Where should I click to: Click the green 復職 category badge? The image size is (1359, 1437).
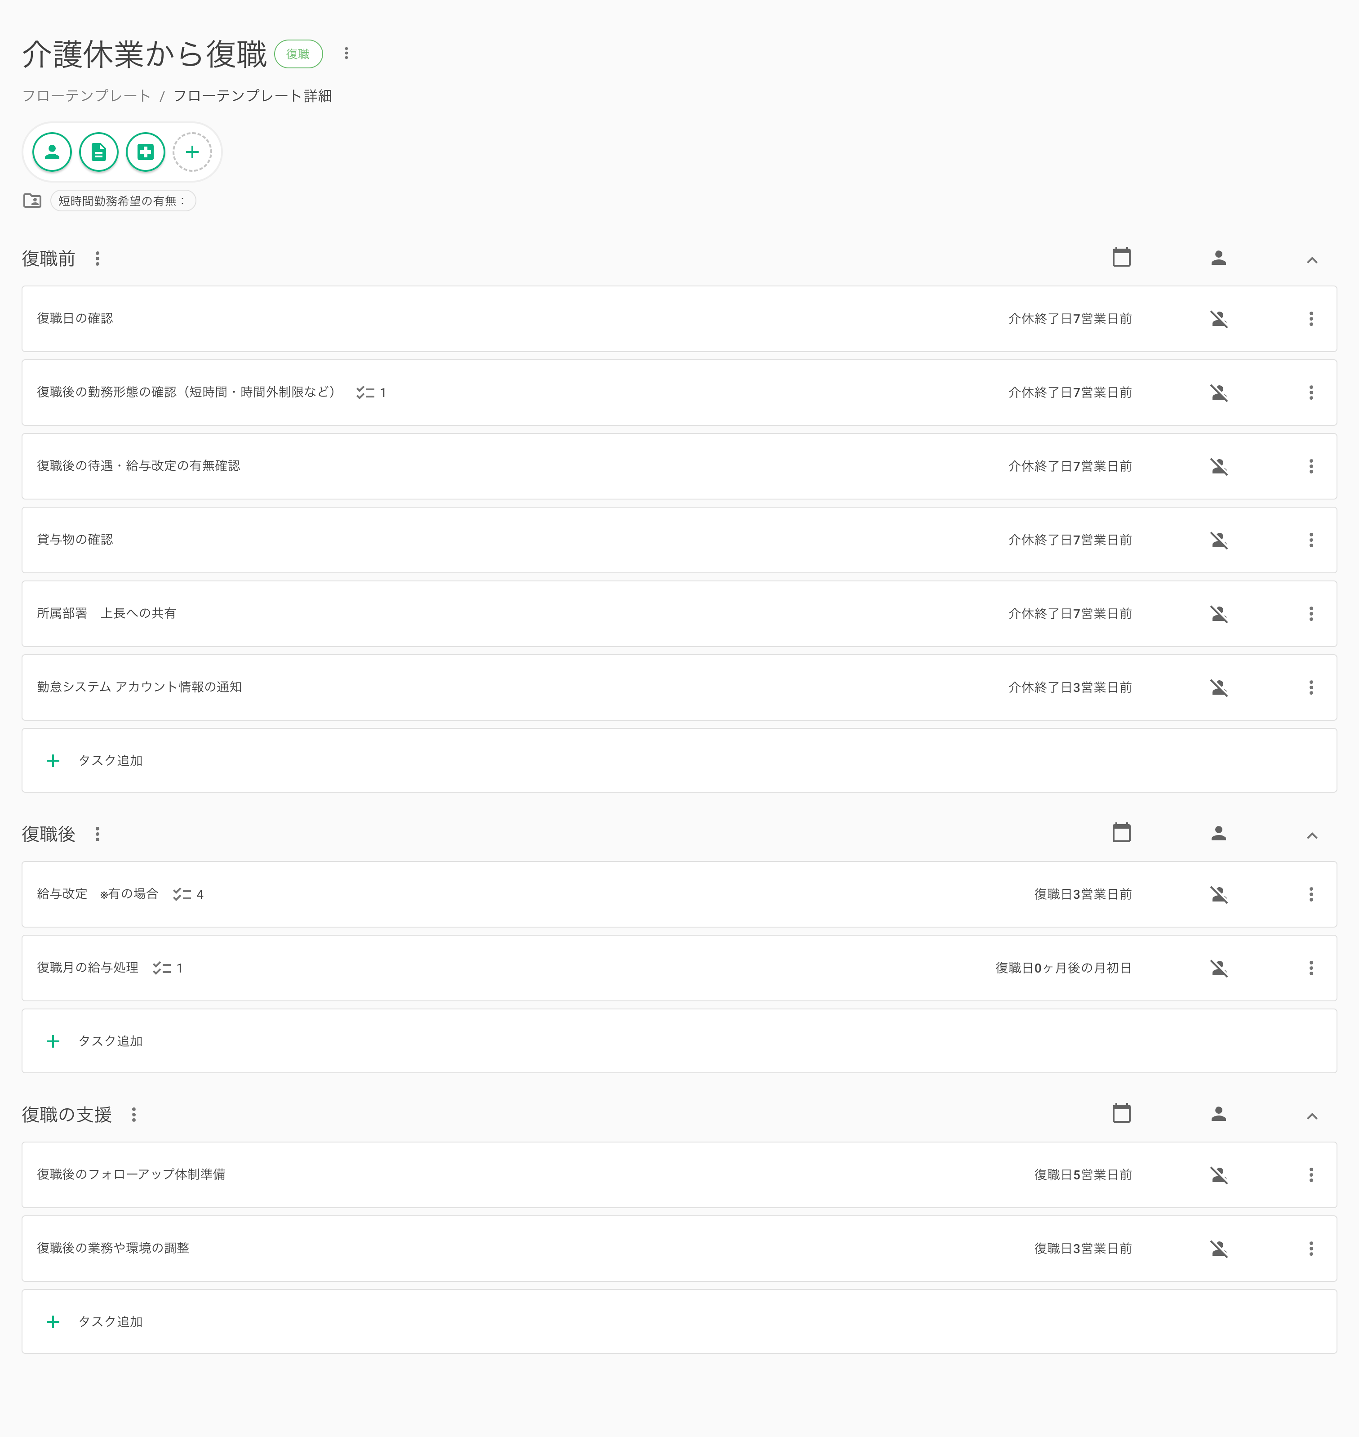pyautogui.click(x=298, y=54)
